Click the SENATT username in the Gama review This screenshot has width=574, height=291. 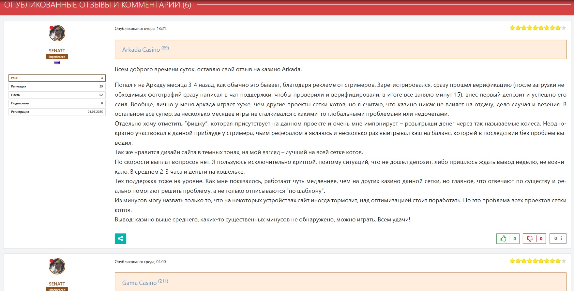click(57, 284)
